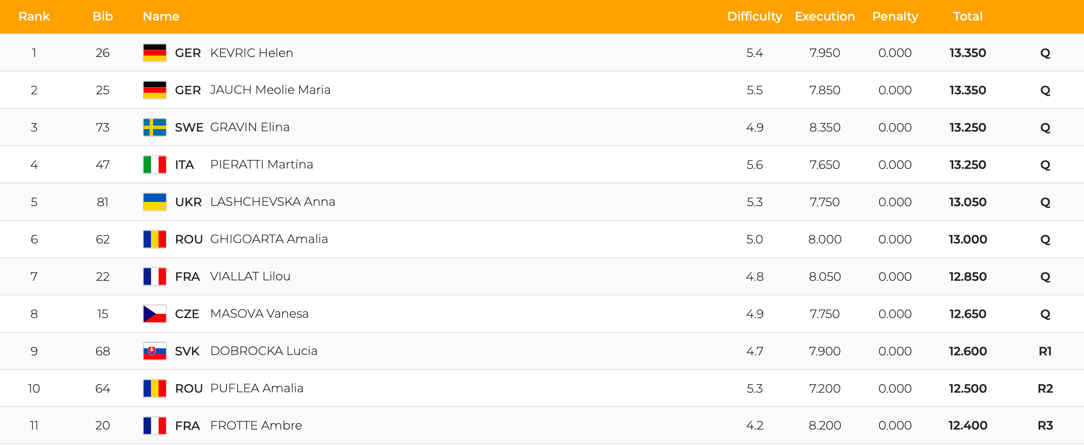The image size is (1084, 445).
Task: Click the Total column header
Action: (968, 16)
